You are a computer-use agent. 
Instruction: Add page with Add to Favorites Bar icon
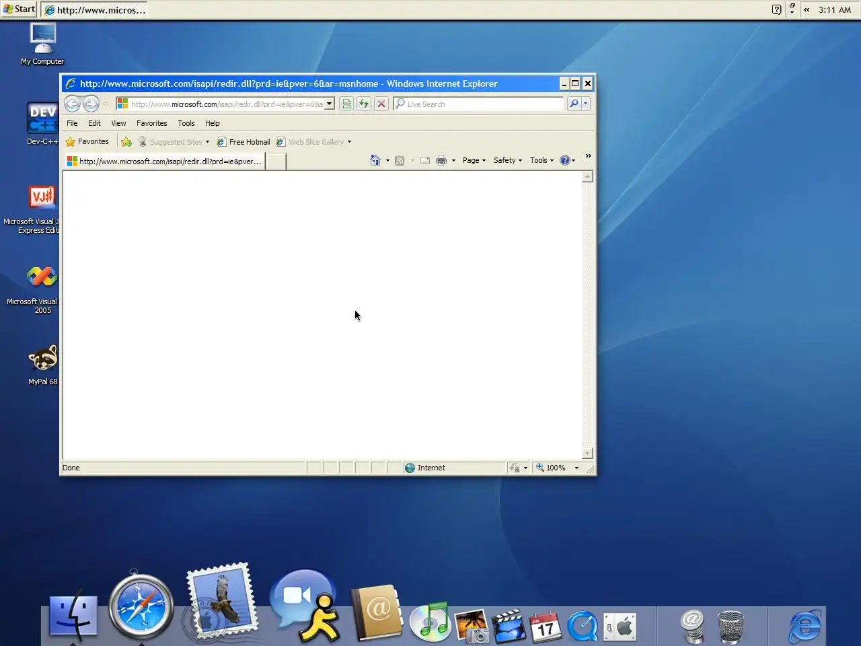pyautogui.click(x=126, y=142)
